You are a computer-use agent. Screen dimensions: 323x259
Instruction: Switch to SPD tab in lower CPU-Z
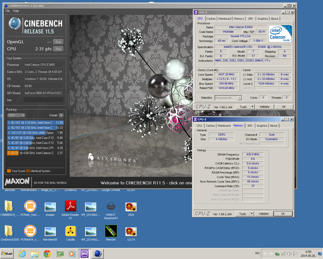(250, 126)
